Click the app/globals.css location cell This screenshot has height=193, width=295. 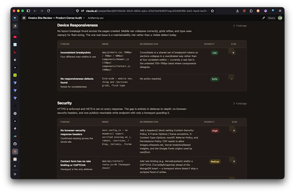point(117,61)
